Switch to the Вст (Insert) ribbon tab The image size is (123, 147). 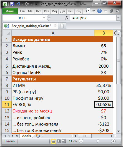coord(38,11)
